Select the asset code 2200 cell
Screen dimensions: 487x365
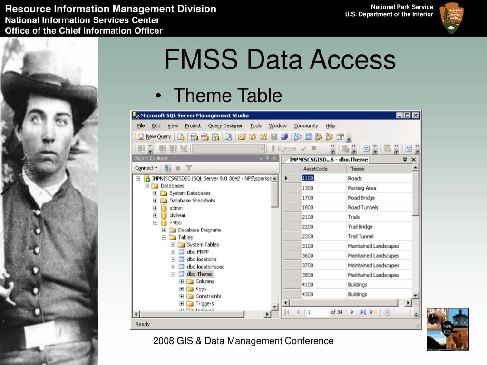coord(323,227)
